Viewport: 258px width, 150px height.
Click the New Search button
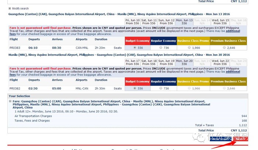[x=220, y=139]
